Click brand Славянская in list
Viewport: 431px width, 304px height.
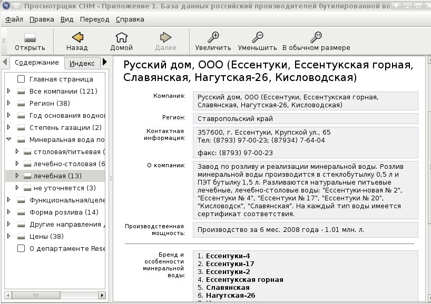228,287
